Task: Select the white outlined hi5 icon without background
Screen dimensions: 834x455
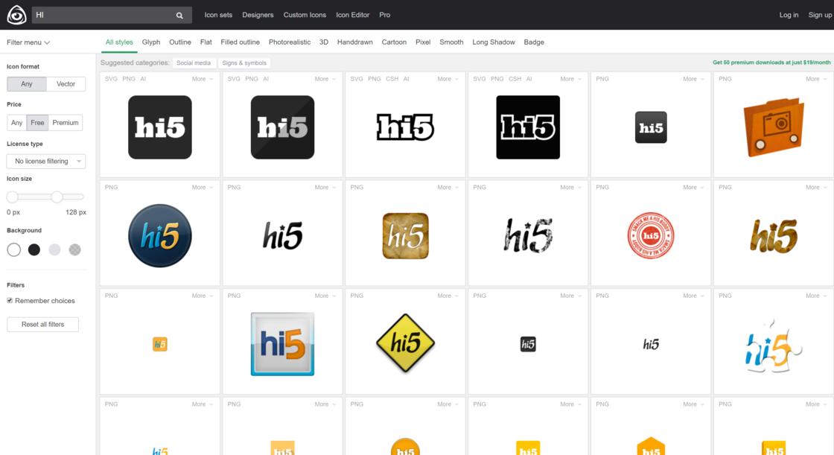Action: pyautogui.click(x=405, y=127)
